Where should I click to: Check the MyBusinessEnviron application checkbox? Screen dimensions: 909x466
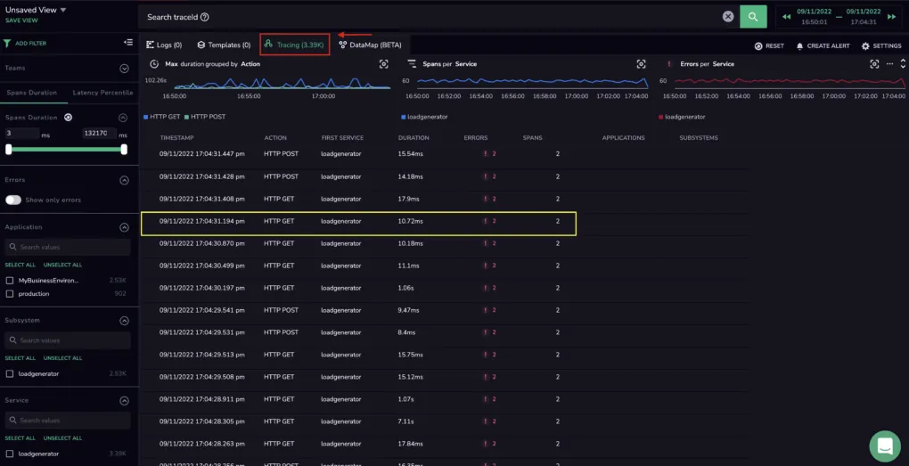(9, 281)
